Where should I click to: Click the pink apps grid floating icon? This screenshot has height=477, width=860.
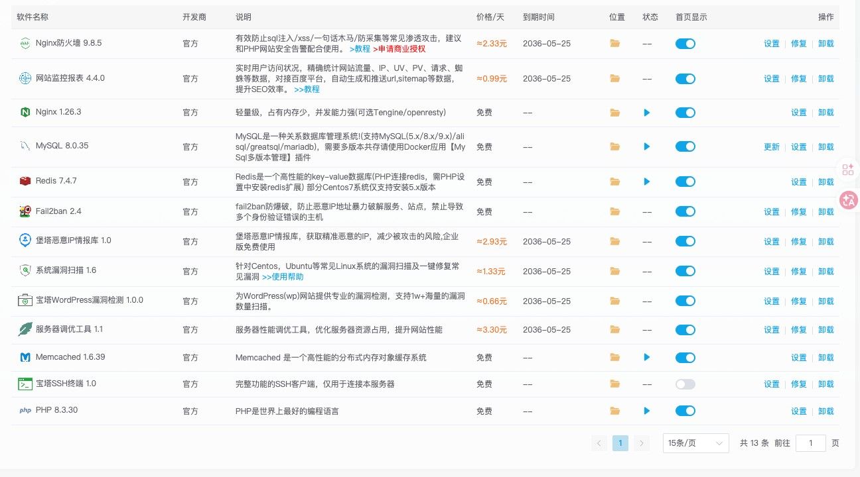click(848, 169)
